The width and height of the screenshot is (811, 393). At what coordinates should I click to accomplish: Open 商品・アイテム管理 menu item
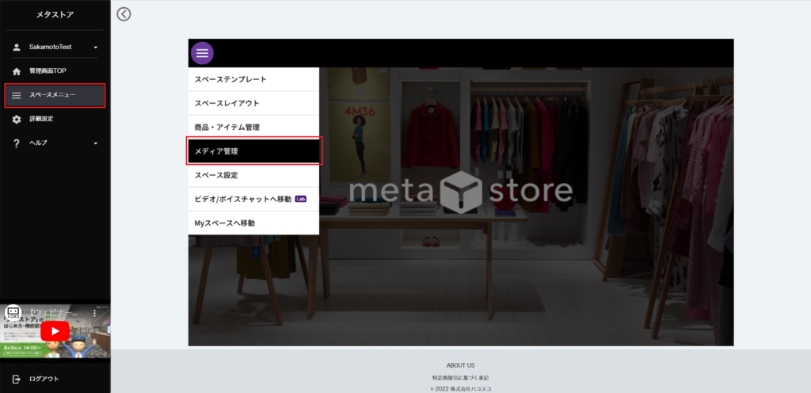tap(253, 128)
